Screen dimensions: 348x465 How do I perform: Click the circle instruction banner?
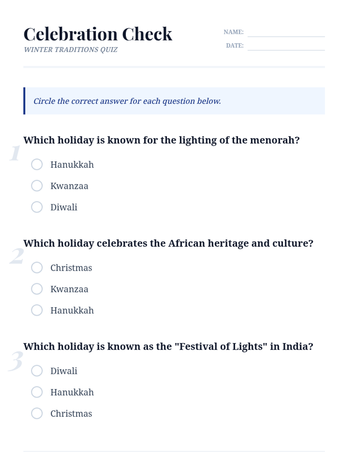(174, 101)
